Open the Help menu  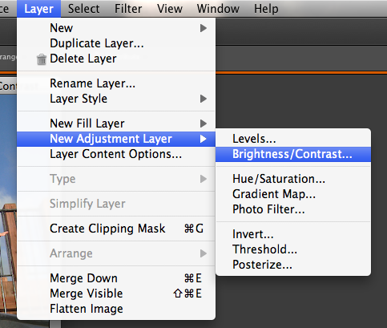pos(266,9)
